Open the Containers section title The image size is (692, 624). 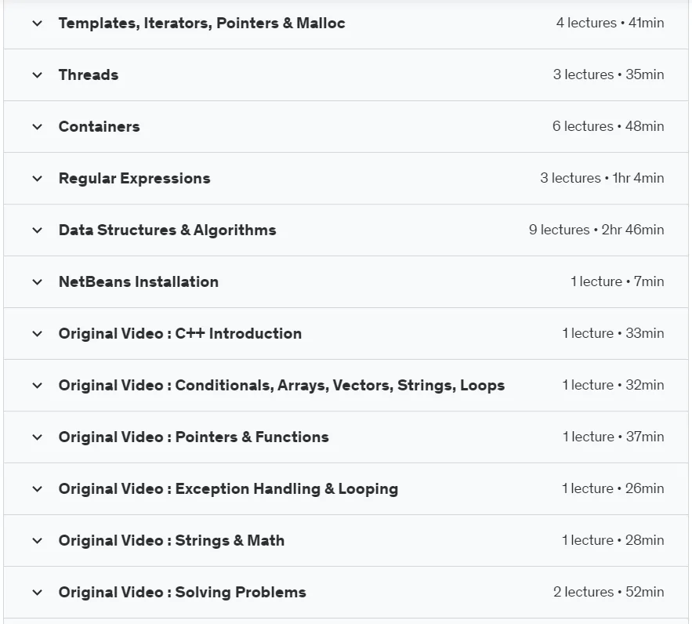[x=100, y=127]
